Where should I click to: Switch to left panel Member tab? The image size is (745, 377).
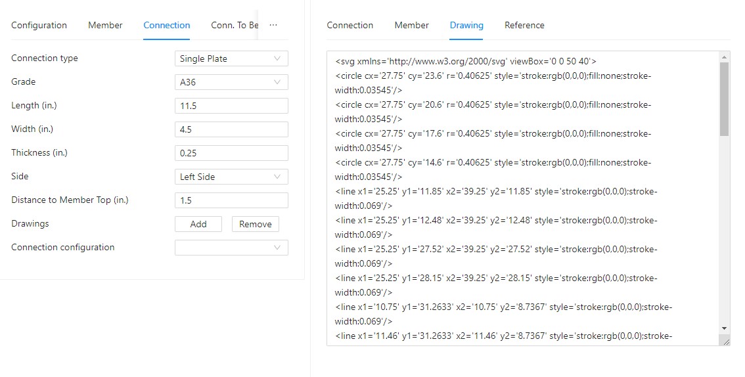coord(105,25)
